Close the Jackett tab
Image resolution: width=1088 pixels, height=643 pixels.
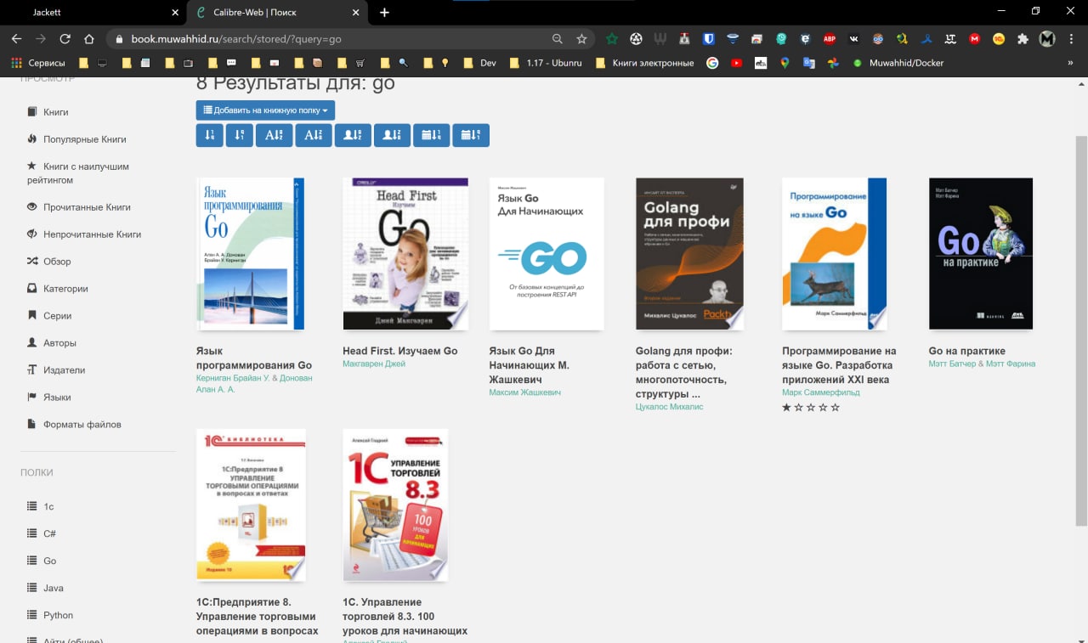tap(175, 13)
